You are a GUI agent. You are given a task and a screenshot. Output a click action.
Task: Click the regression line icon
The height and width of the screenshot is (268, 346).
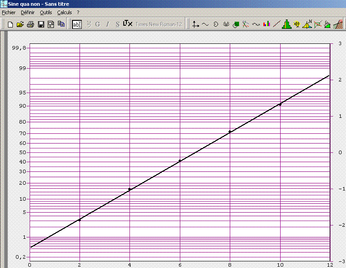click(x=277, y=24)
